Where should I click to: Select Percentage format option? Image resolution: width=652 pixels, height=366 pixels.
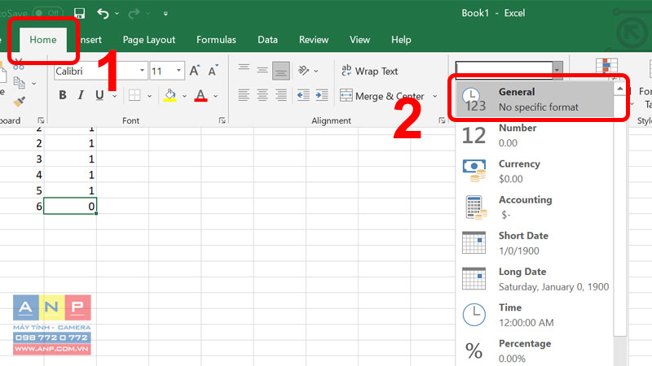click(x=535, y=351)
